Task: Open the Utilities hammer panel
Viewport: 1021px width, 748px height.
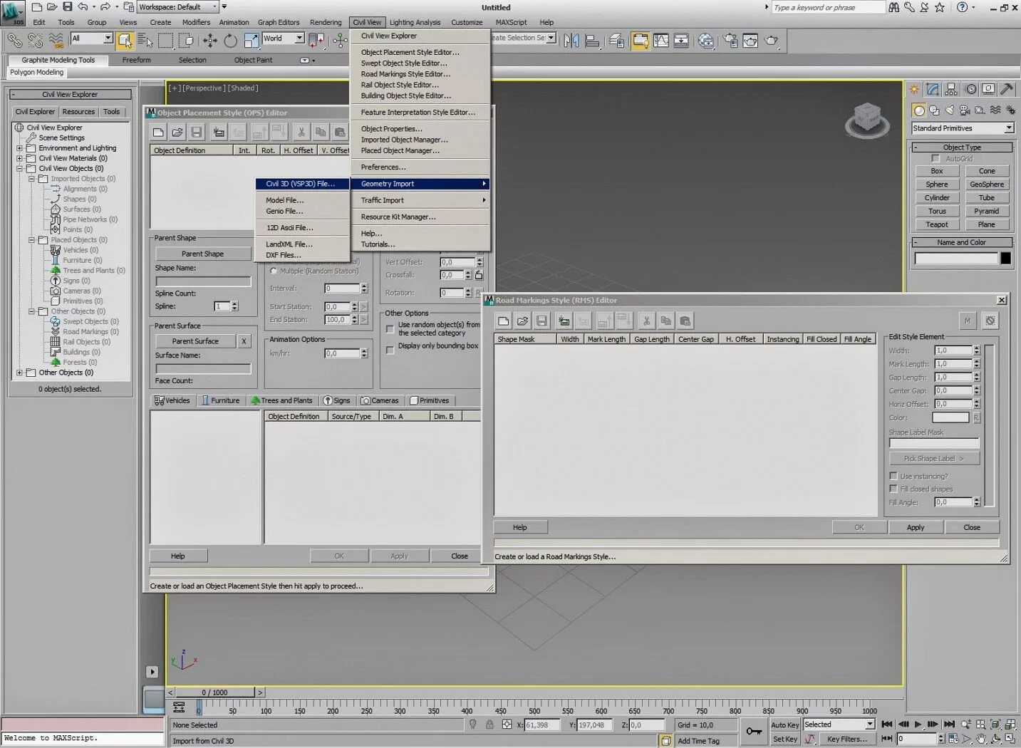Action: coord(1007,89)
